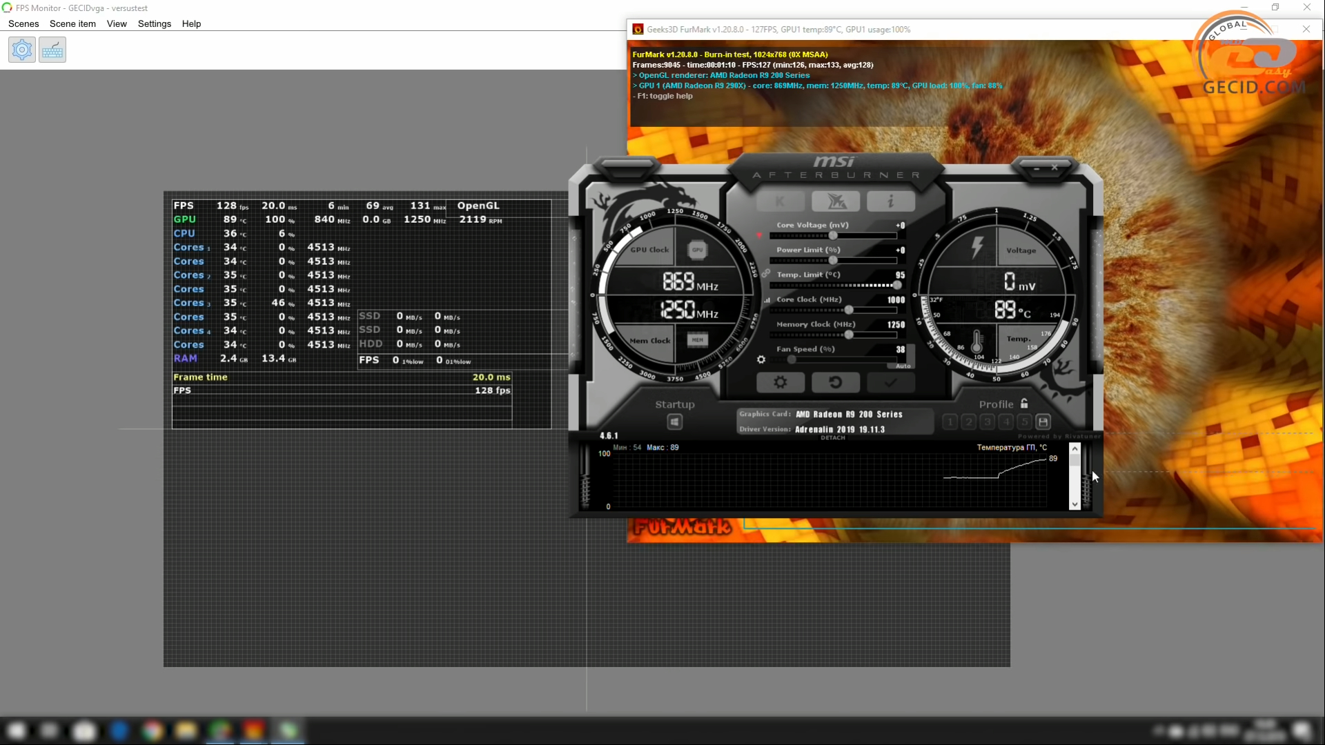Open the Afterburner information (i) button
The height and width of the screenshot is (745, 1325).
891,201
